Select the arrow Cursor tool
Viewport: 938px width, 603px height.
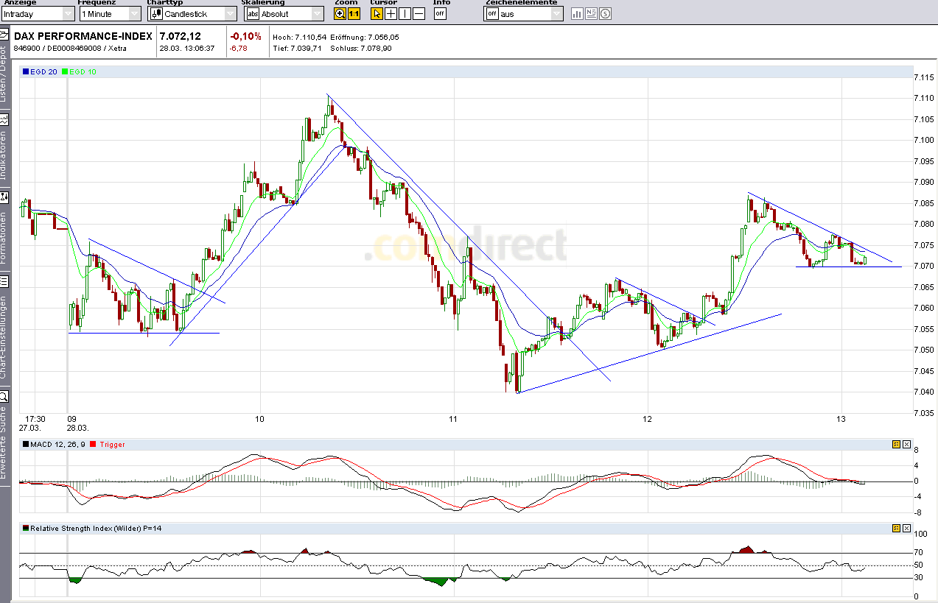tap(377, 13)
